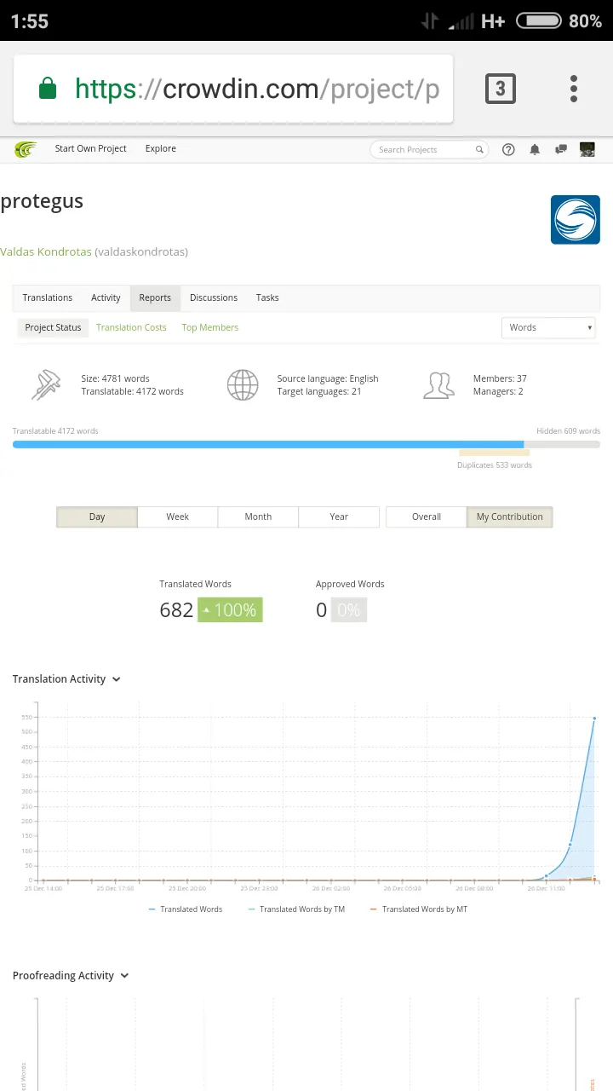Open the browser tab switcher showing 3
This screenshot has width=613, height=1091.
[500, 89]
